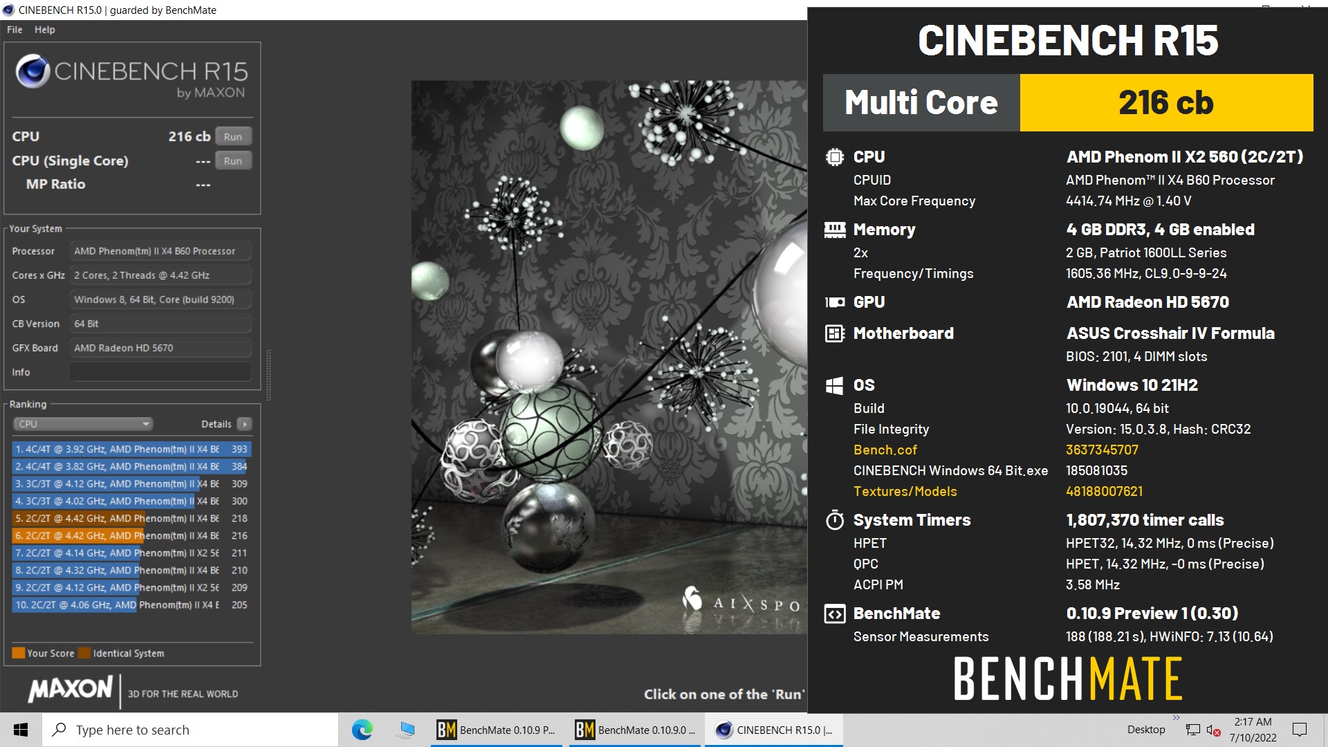Click the MAXON logo at bottom
Viewport: 1328px width, 747px height.
click(x=70, y=689)
